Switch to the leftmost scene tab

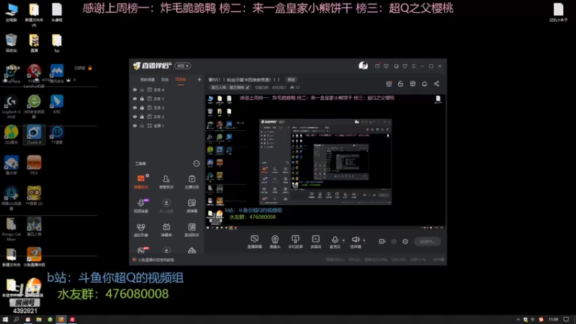148,79
